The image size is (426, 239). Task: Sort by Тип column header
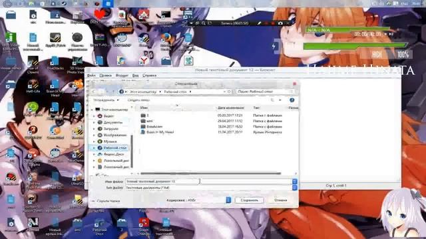pyautogui.click(x=256, y=108)
